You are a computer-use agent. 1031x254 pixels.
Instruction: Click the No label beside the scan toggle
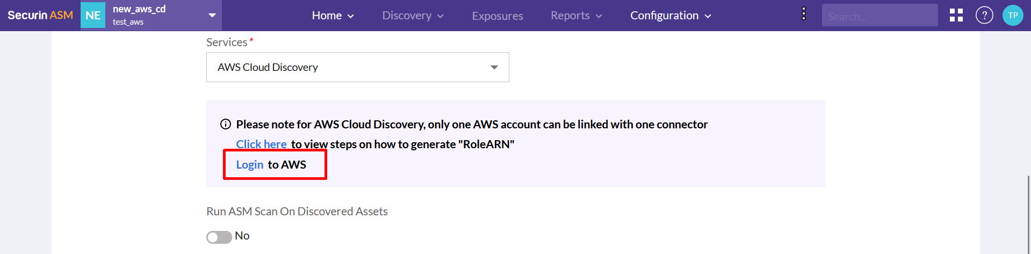coord(242,236)
